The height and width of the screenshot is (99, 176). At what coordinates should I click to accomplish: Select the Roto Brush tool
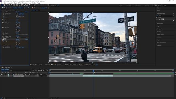[x=32, y=5]
